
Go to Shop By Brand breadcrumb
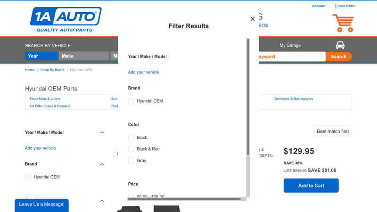(52, 70)
